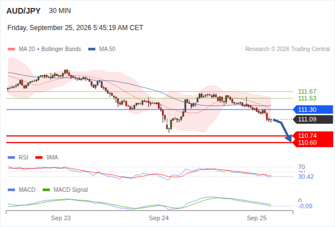Click the blue 111.30 pivot price tag
This screenshot has height=227, width=335.
pyautogui.click(x=313, y=110)
